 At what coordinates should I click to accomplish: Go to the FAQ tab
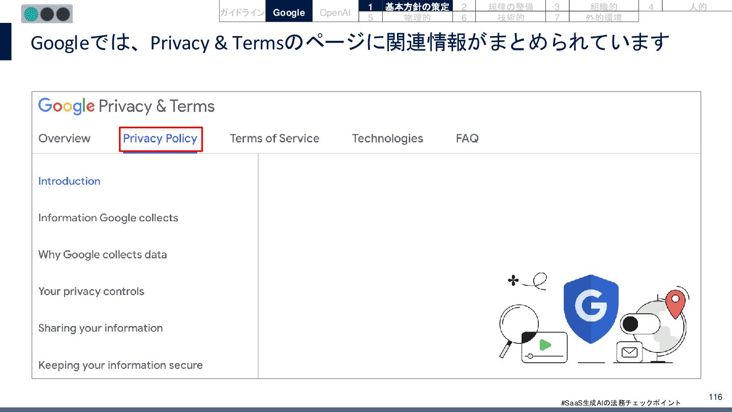pyautogui.click(x=467, y=138)
